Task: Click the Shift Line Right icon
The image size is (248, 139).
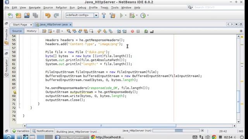Action: coord(124,31)
